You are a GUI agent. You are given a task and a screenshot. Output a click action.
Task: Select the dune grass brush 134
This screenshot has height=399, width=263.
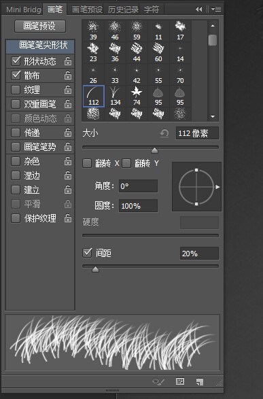tap(116, 97)
